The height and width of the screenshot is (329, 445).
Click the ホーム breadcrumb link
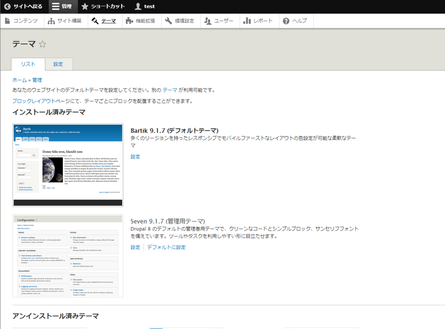point(19,80)
